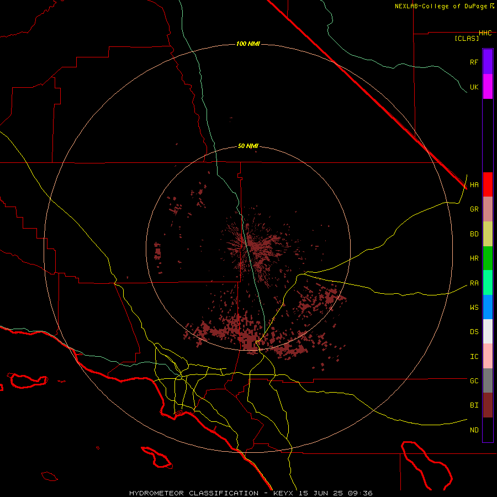Click the RA legend label

pyautogui.click(x=474, y=283)
